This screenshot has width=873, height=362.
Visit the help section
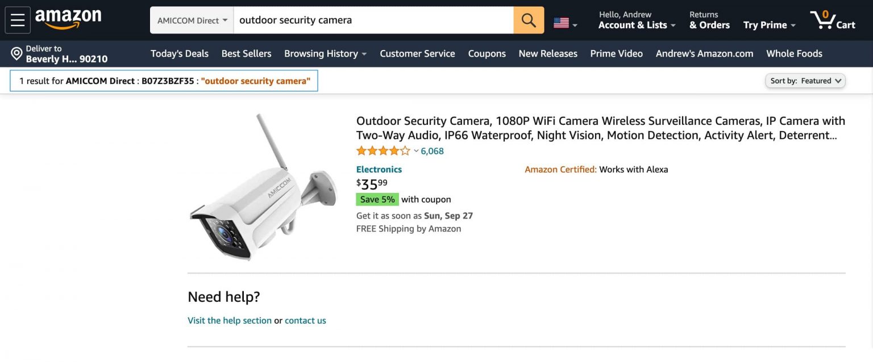tap(230, 320)
